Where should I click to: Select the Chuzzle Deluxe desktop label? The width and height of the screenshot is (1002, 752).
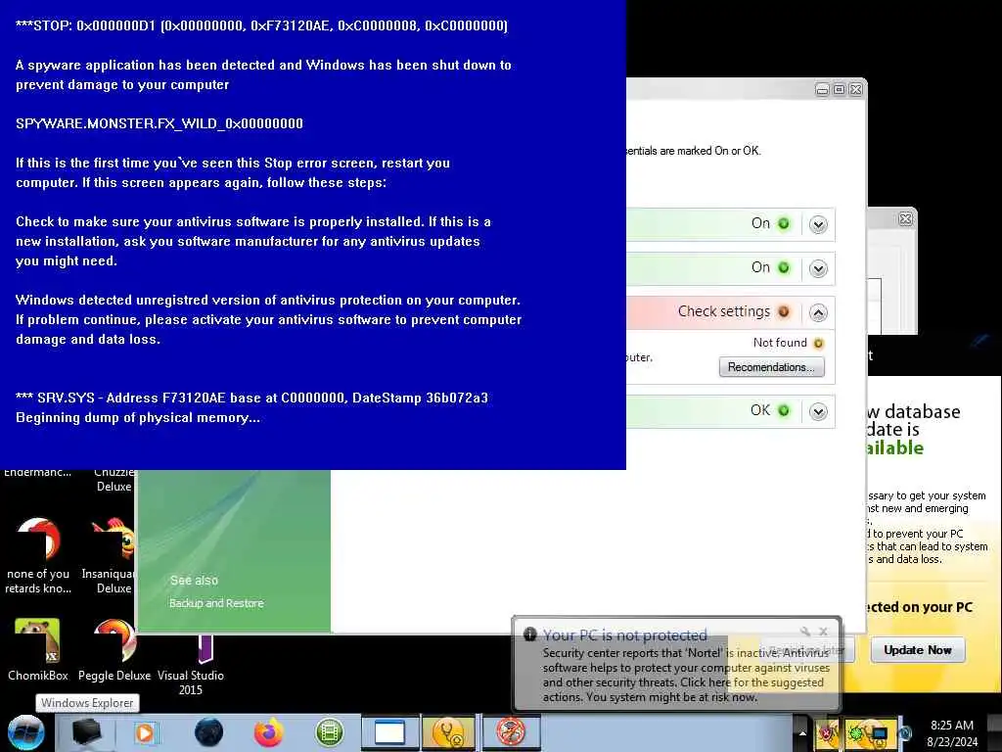114,480
